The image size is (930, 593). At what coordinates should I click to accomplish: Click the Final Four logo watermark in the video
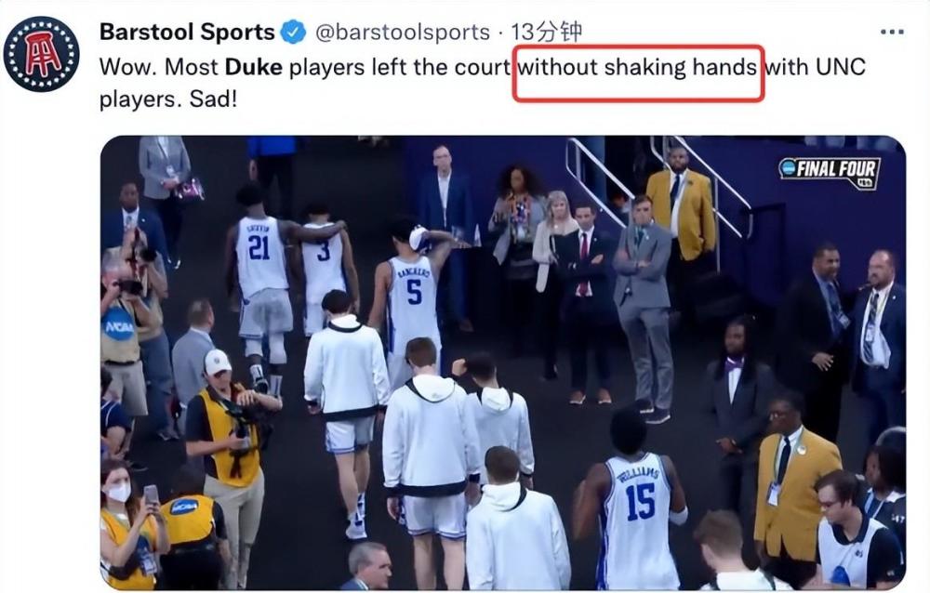pyautogui.click(x=830, y=173)
